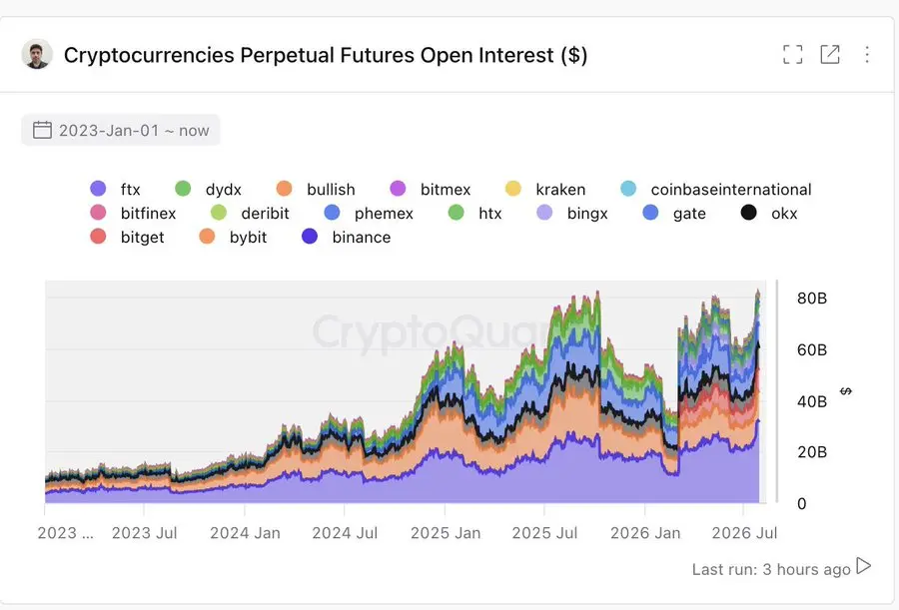Click the Last run: 3 hours ago text
This screenshot has height=610, width=899.
770,569
